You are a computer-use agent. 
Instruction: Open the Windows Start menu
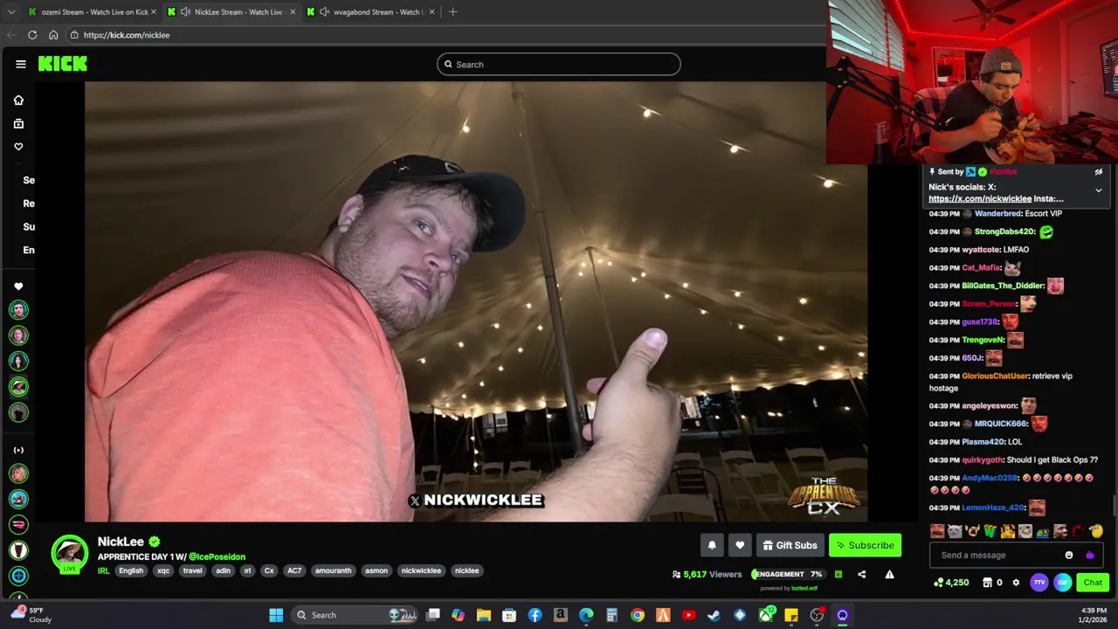tap(276, 615)
